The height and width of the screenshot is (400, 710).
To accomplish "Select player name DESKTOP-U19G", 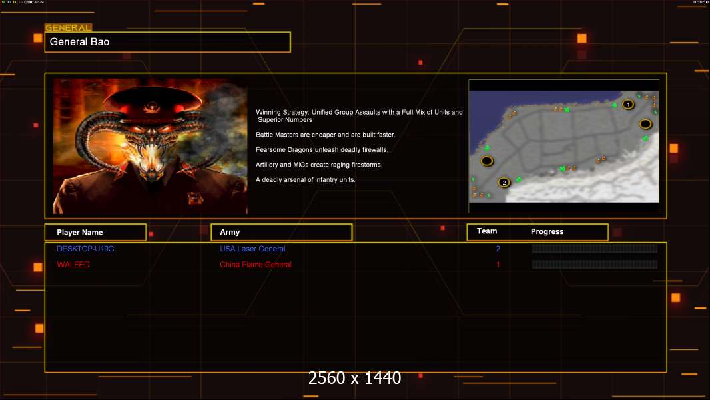I will [85, 249].
